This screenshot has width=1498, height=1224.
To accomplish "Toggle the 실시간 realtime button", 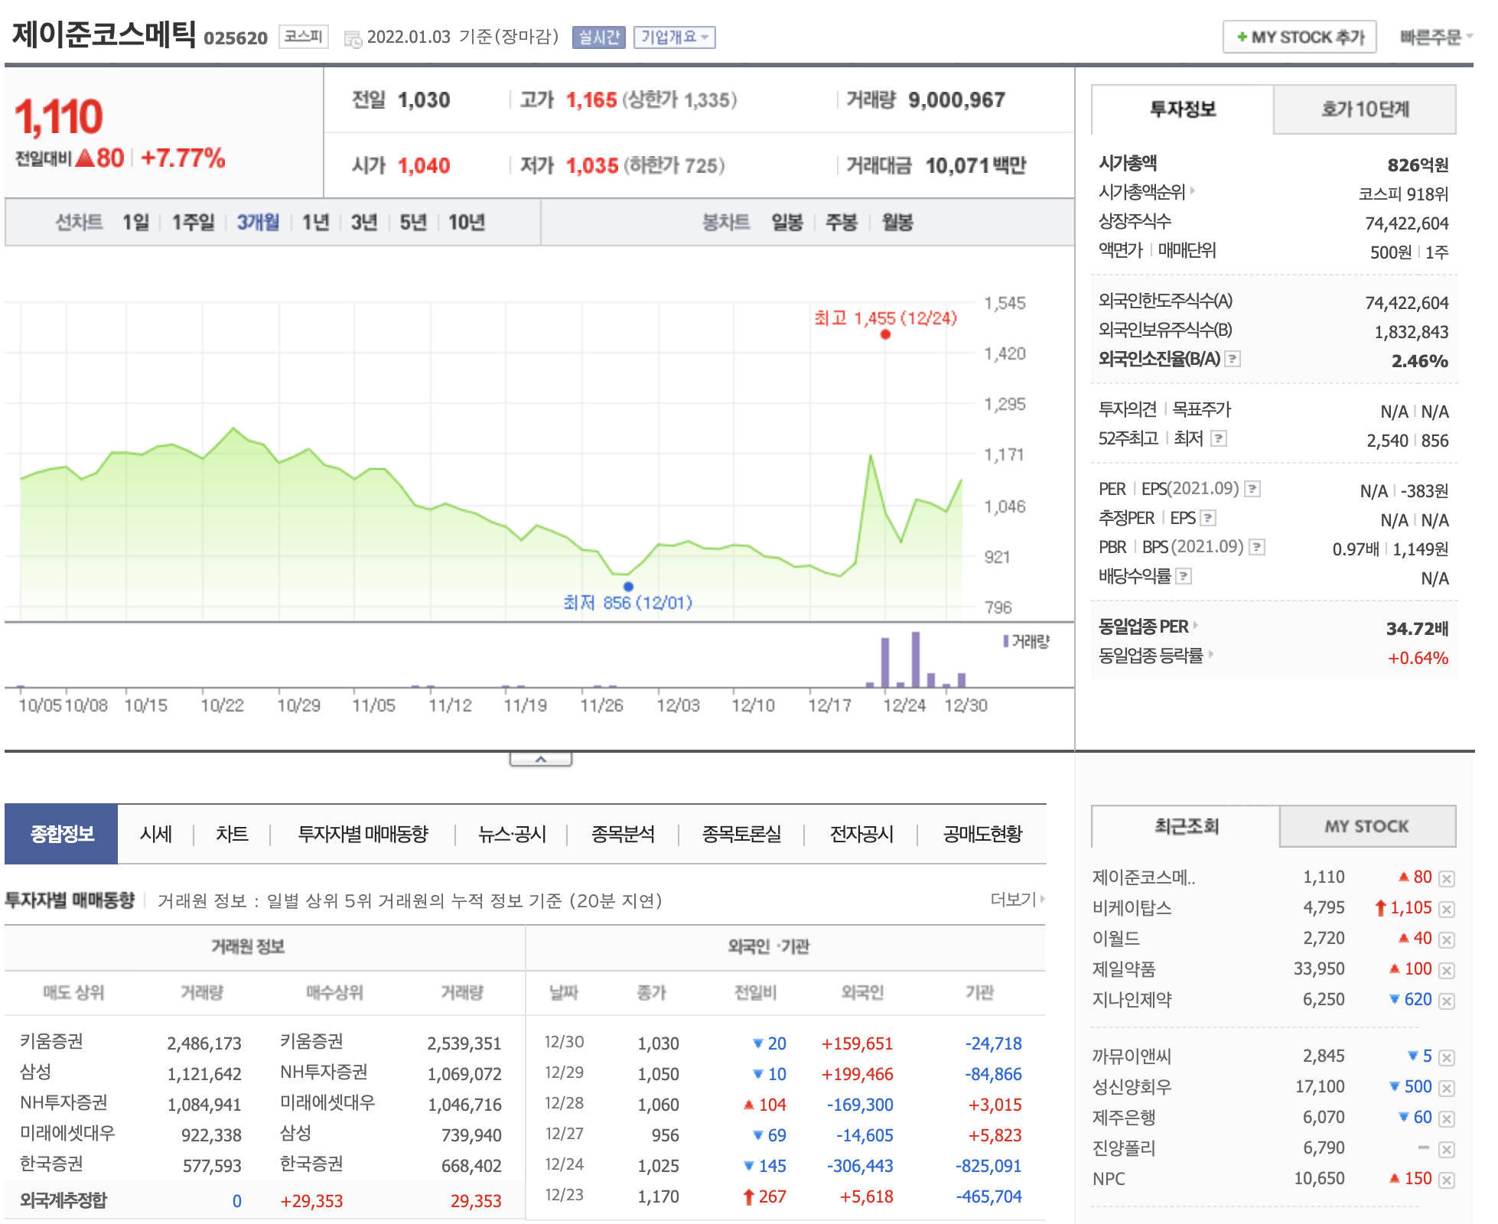I will coord(598,37).
